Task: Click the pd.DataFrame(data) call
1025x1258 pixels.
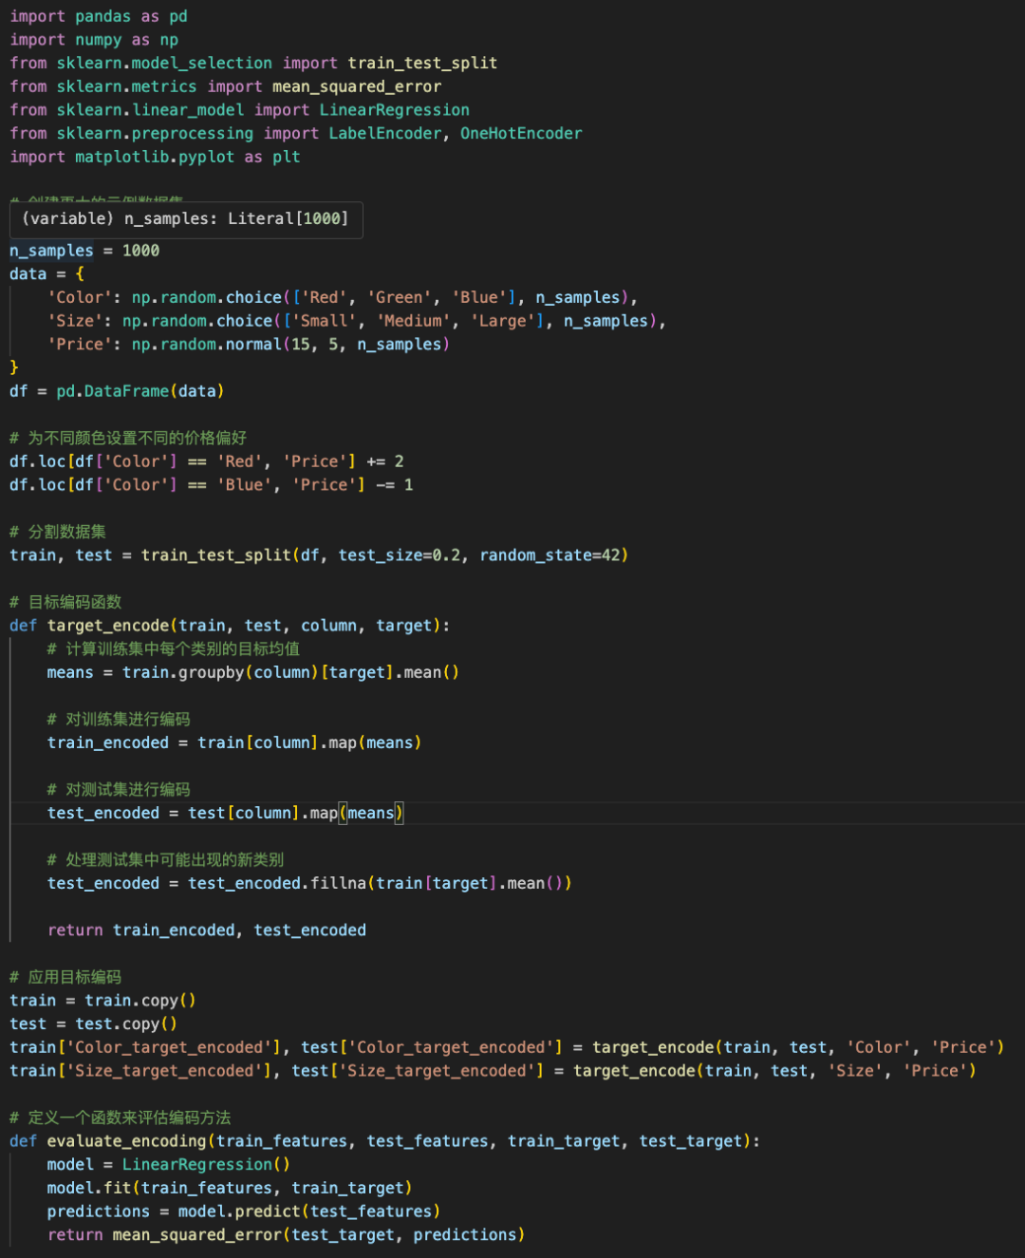Action: pyautogui.click(x=142, y=390)
